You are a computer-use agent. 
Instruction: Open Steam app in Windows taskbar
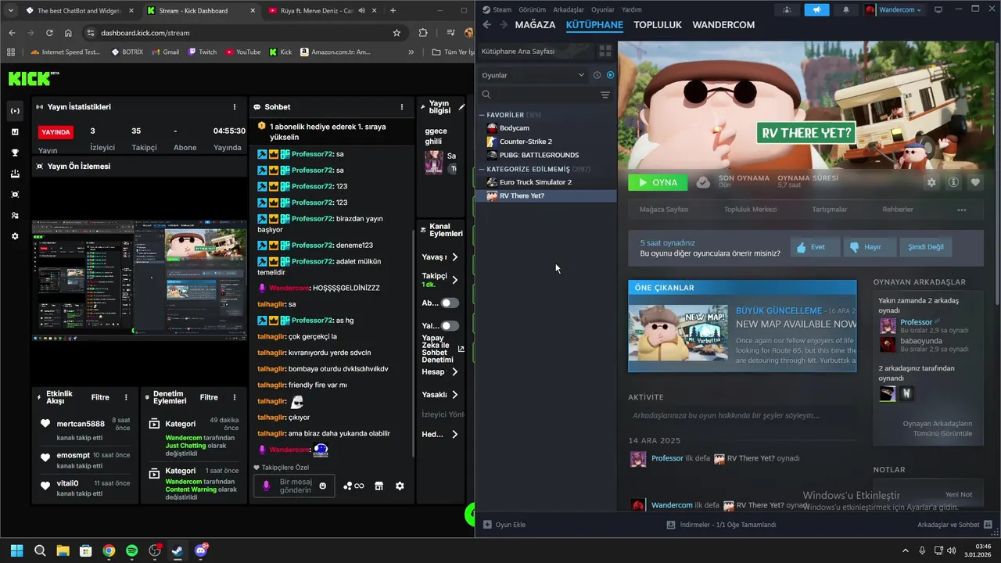pyautogui.click(x=178, y=550)
